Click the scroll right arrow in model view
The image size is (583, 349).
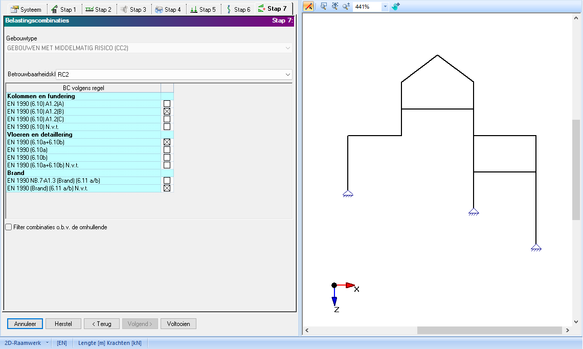567,331
